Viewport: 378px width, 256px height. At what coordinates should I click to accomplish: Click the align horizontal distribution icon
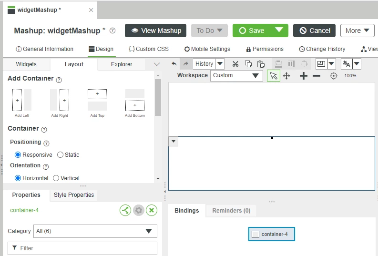(278, 64)
